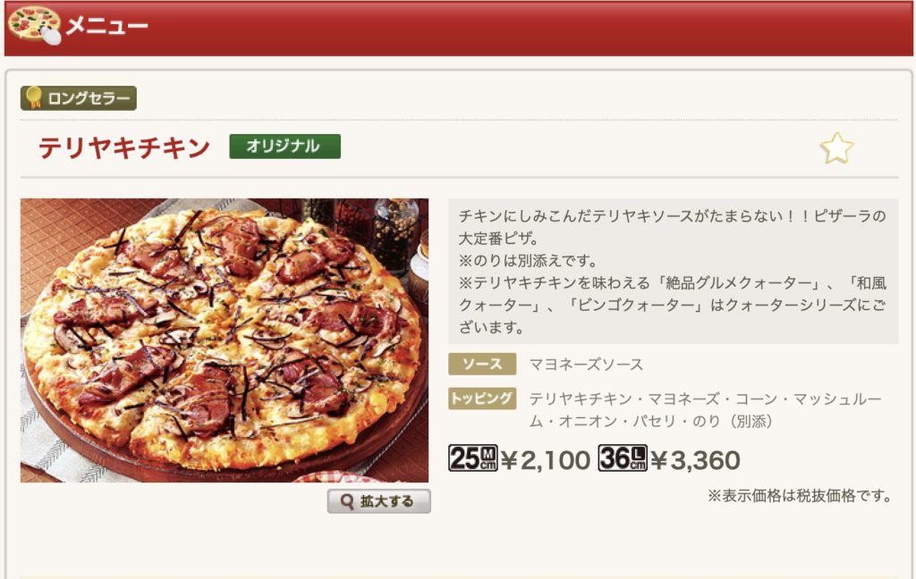This screenshot has width=916, height=579.
Task: Click the red menu header bar
Action: [x=459, y=28]
